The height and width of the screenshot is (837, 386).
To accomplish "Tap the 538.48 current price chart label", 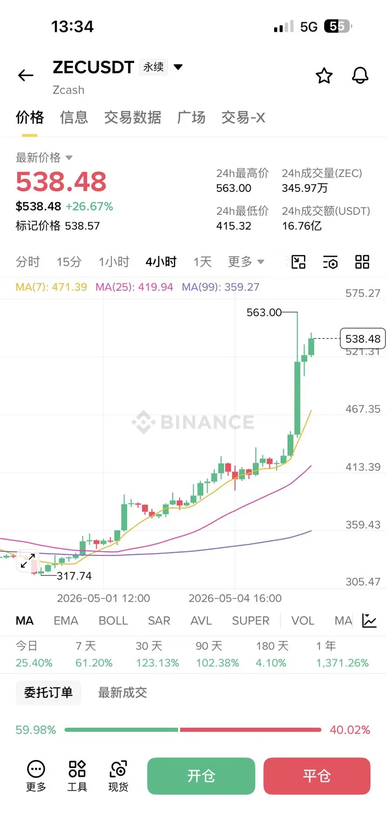I will tap(363, 339).
